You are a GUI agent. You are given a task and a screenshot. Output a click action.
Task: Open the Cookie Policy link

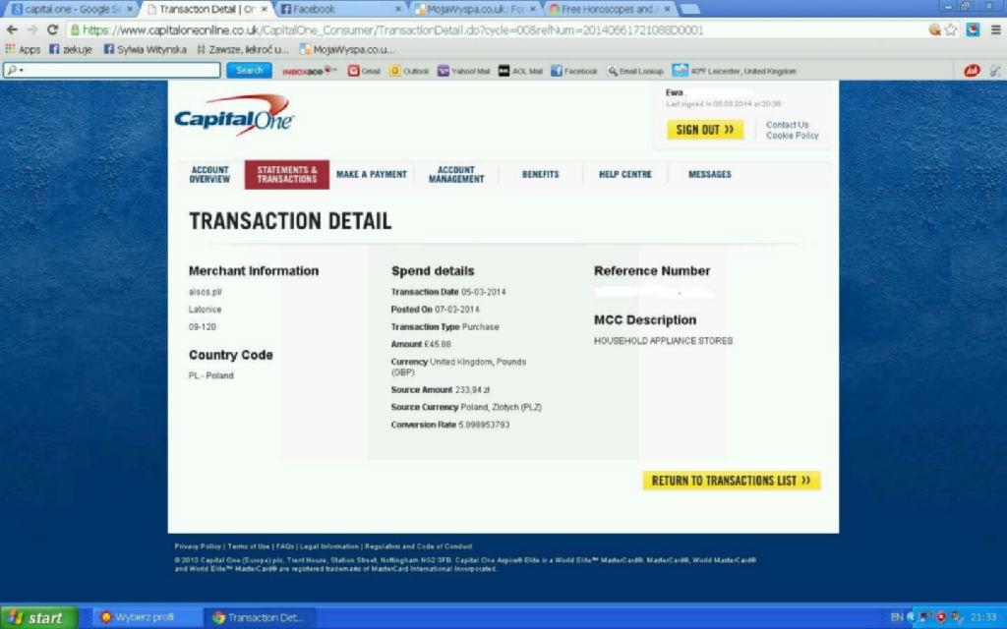pyautogui.click(x=793, y=136)
